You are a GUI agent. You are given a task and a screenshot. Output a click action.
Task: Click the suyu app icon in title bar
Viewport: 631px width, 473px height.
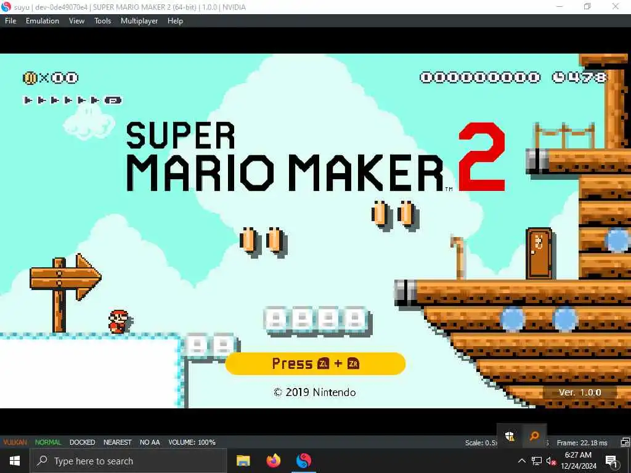6,7
